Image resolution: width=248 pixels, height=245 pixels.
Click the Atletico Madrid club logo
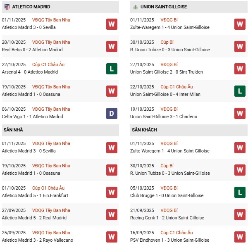pos(7,7)
